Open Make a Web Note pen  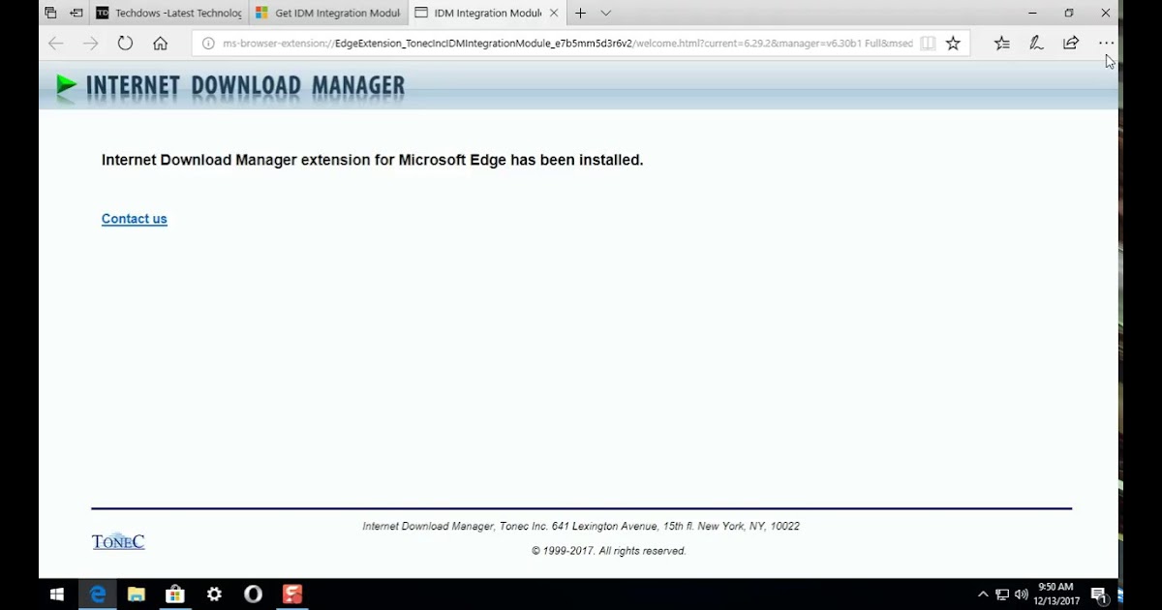[1036, 44]
